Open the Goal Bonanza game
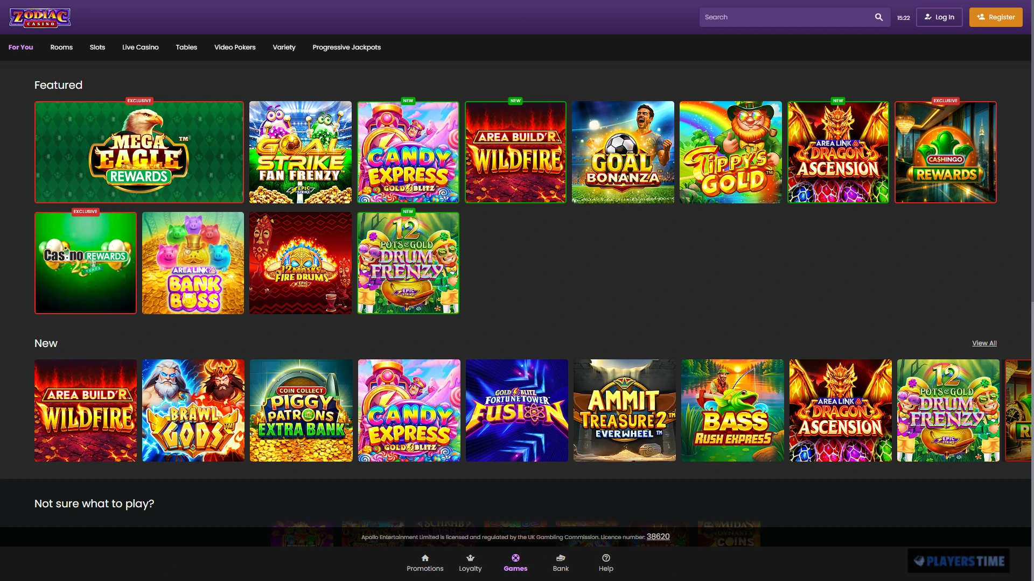Viewport: 1034px width, 581px height. click(x=623, y=152)
